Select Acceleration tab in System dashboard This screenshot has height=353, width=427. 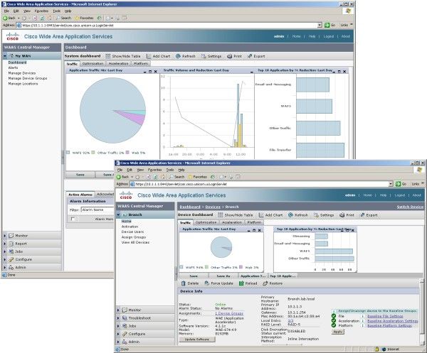[x=118, y=64]
